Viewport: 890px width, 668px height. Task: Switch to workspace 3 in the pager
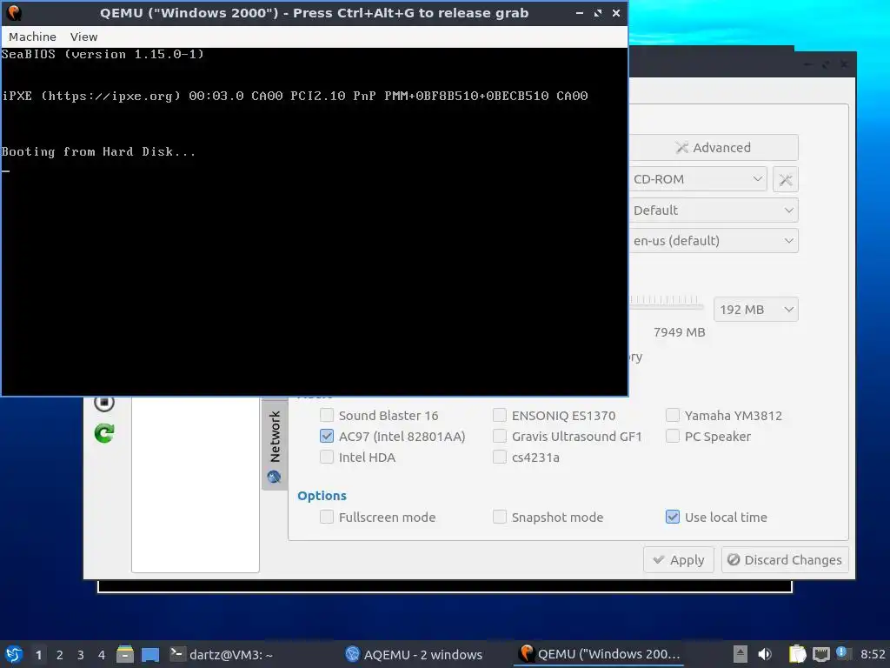[81, 655]
